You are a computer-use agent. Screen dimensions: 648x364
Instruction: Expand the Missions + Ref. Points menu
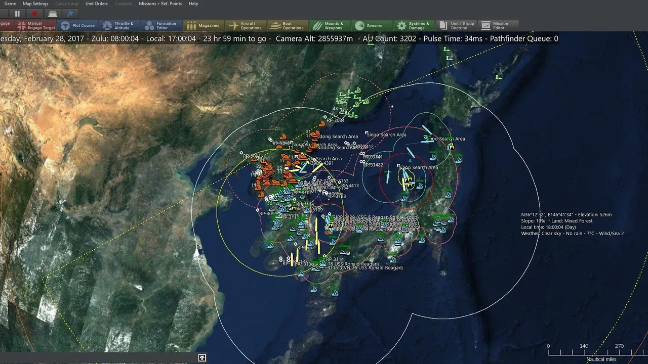pos(160,4)
